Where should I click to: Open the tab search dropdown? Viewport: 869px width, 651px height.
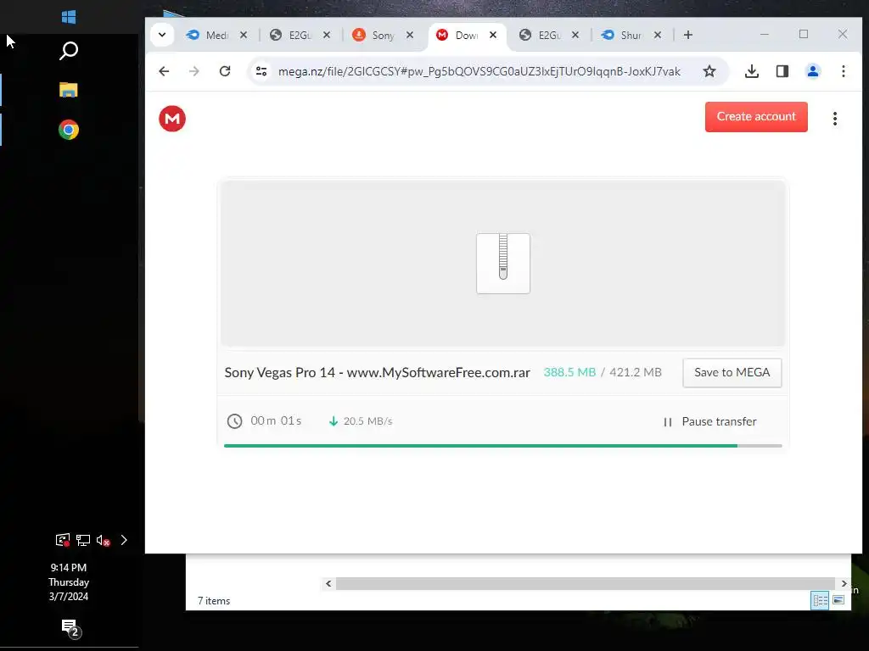[x=162, y=35]
